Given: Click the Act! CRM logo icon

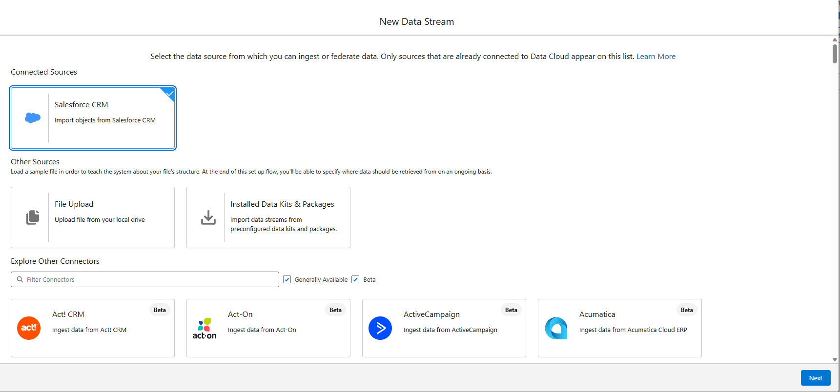Looking at the screenshot, I should click(x=29, y=328).
